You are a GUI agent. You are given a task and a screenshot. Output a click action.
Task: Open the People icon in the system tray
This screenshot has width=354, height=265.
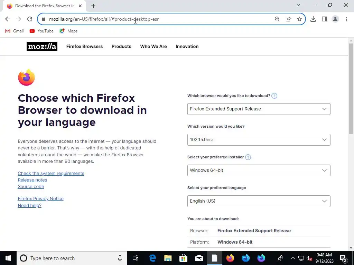(280, 258)
